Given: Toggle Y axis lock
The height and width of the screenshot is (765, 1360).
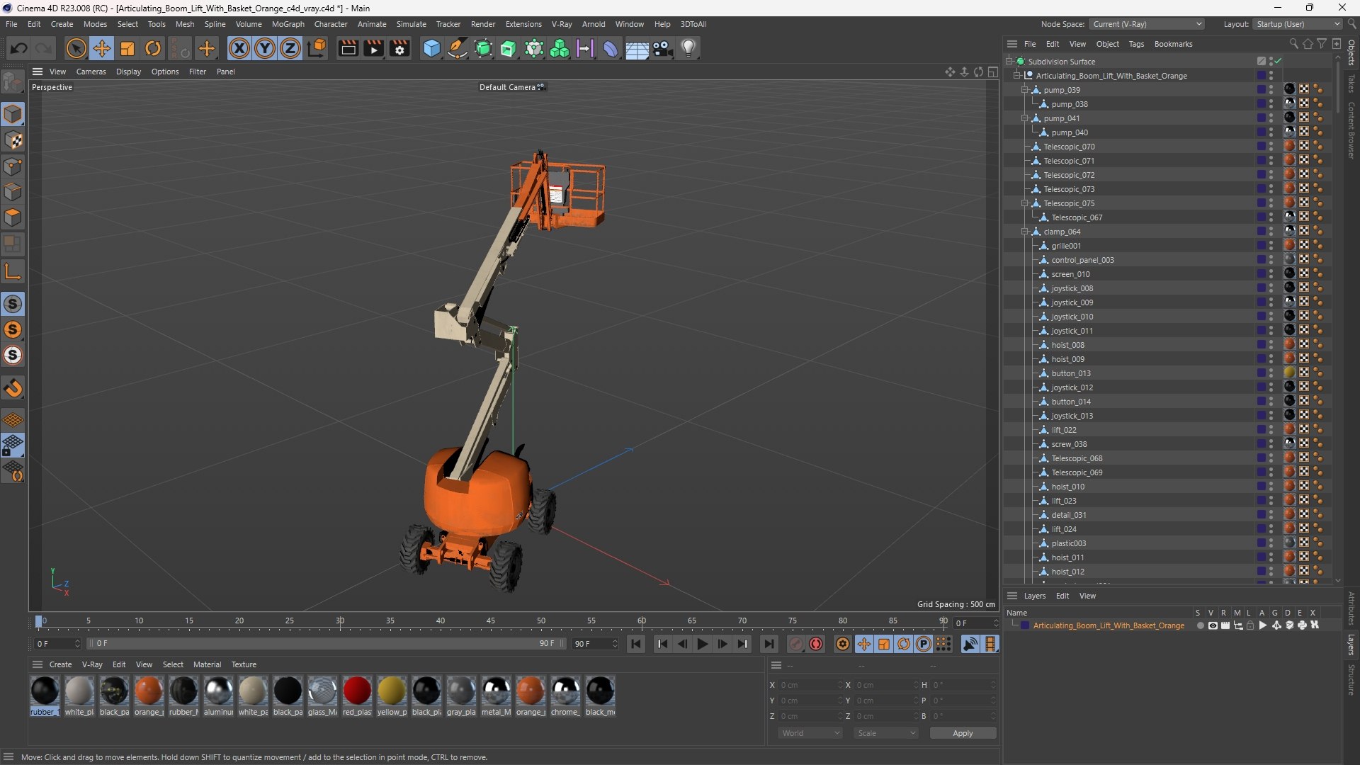Looking at the screenshot, I should (265, 48).
